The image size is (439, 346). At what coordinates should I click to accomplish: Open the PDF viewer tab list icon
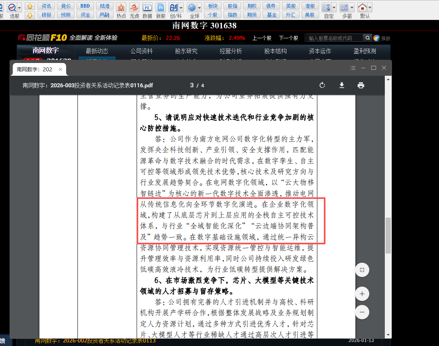353,68
